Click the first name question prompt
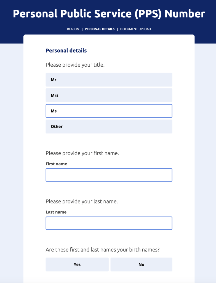The image size is (216, 283). click(x=82, y=153)
